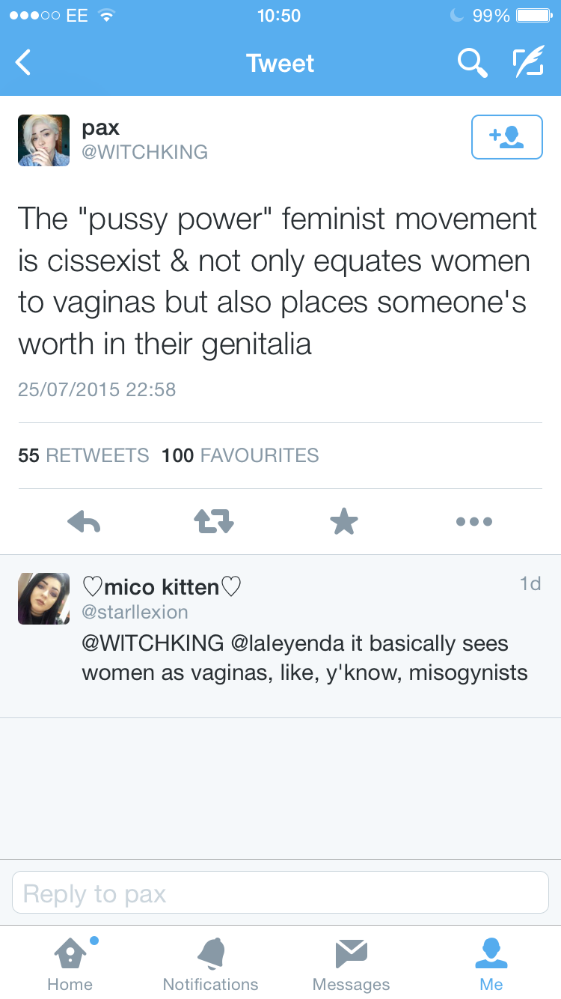Go to the Messages tab
The image size is (561, 999).
point(351,963)
